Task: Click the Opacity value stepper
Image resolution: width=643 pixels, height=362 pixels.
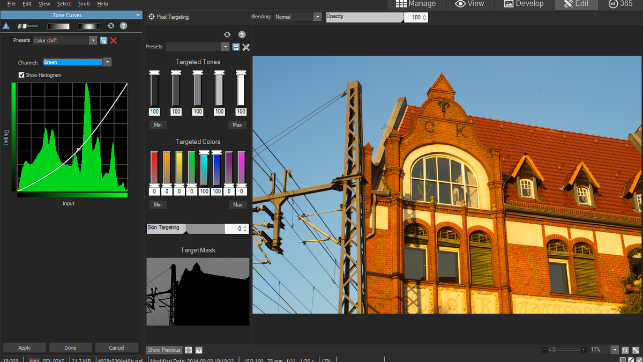Action: point(425,18)
